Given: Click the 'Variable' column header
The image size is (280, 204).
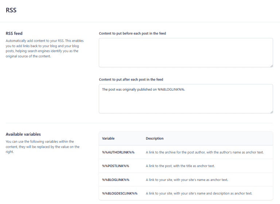Looking at the screenshot, I should tap(108, 139).
